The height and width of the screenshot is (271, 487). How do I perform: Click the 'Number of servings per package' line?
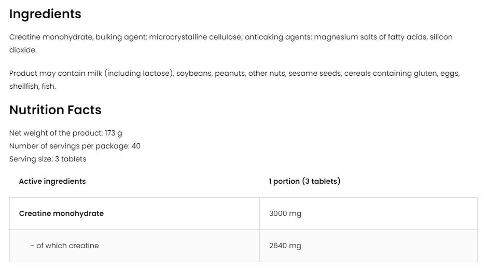point(69,146)
